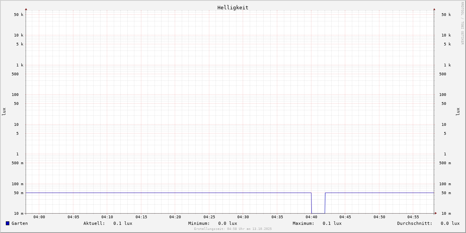Image resolution: width=466 pixels, height=233 pixels.
Task: Click the Minimum value 0.0 lux
Action: coord(228,223)
